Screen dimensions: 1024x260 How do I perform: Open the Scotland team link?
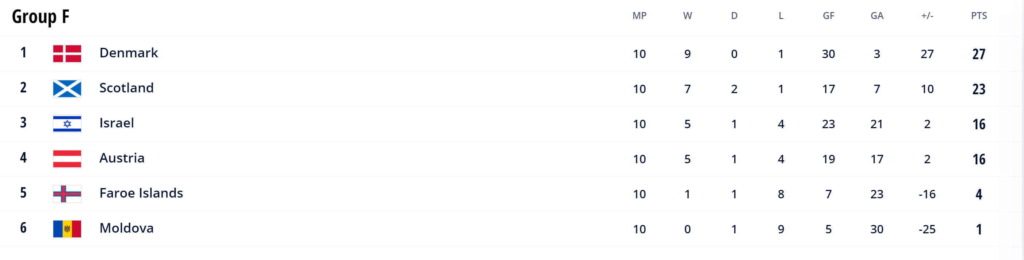click(x=126, y=88)
